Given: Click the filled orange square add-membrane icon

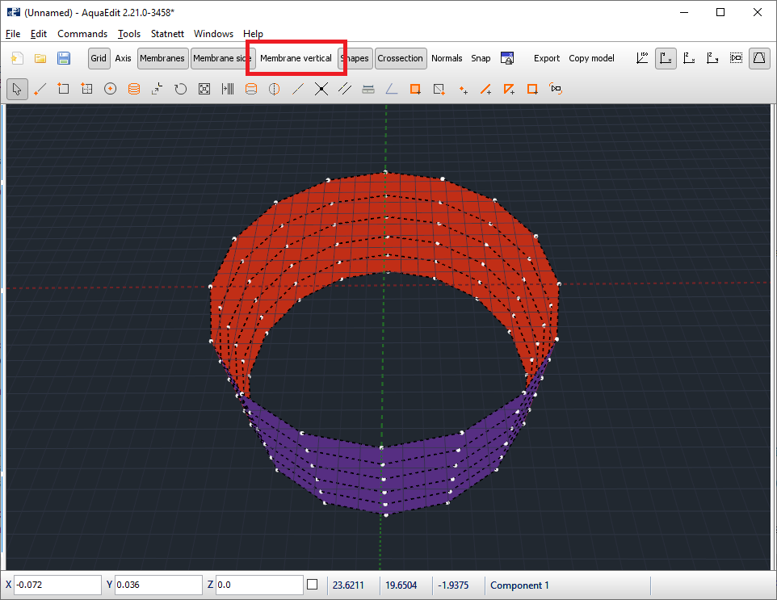Looking at the screenshot, I should 415,89.
